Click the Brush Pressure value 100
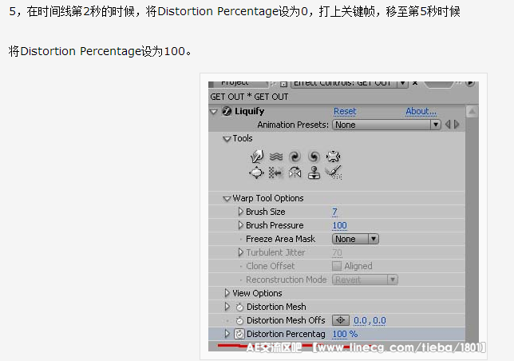Viewport: 514px width, 361px height. tap(340, 225)
